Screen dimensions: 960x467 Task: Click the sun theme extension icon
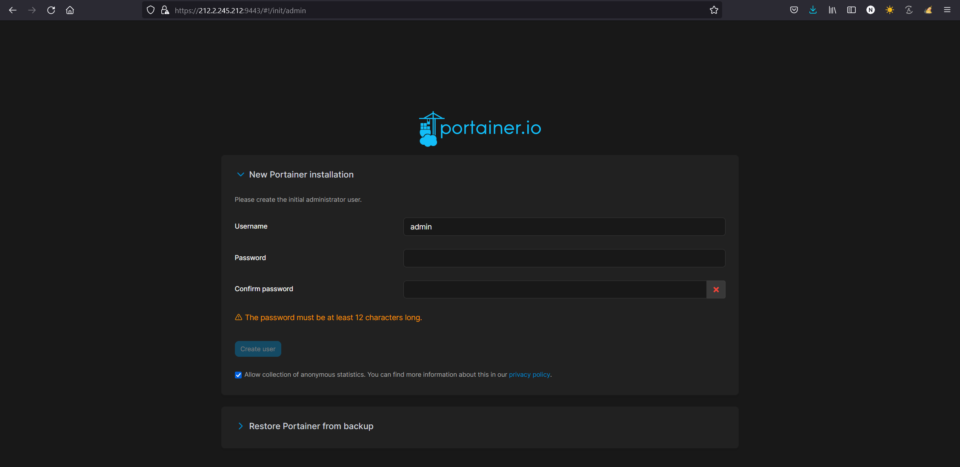[890, 10]
